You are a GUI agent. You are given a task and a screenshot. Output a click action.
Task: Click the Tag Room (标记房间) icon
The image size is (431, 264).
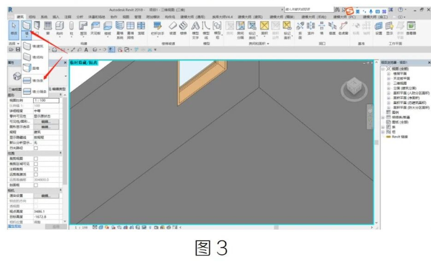tap(252, 26)
